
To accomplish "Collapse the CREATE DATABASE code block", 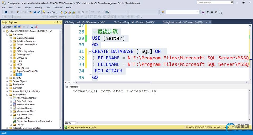I will click(90, 52).
